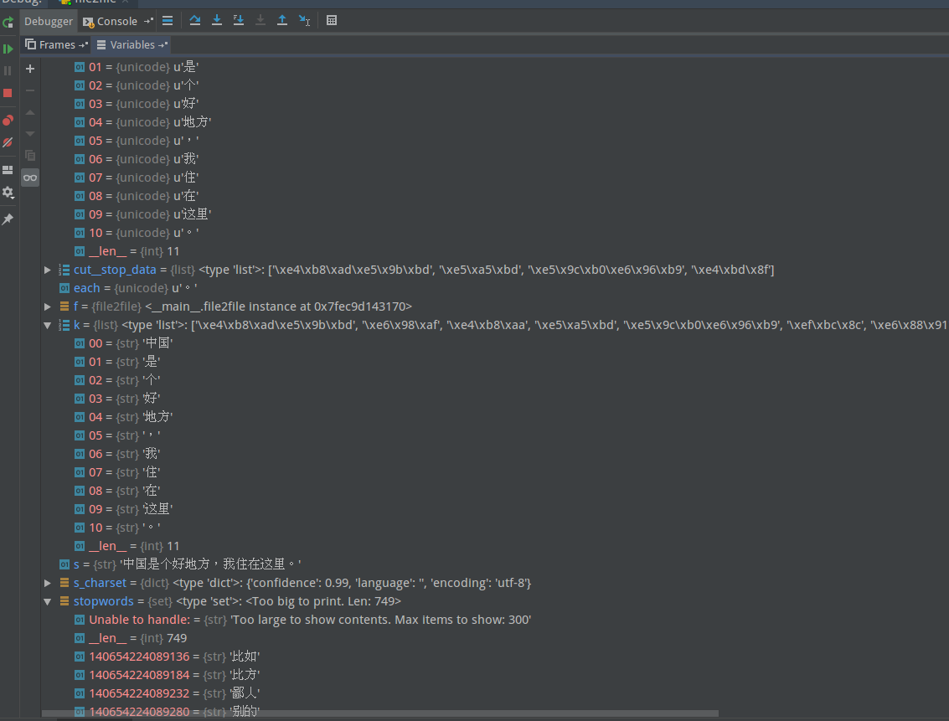The image size is (949, 721).
Task: Open View Breakpoints icon
Action: [8, 120]
